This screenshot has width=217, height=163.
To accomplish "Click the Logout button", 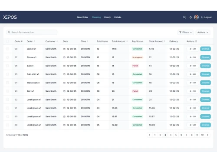I will pyautogui.click(x=207, y=17).
